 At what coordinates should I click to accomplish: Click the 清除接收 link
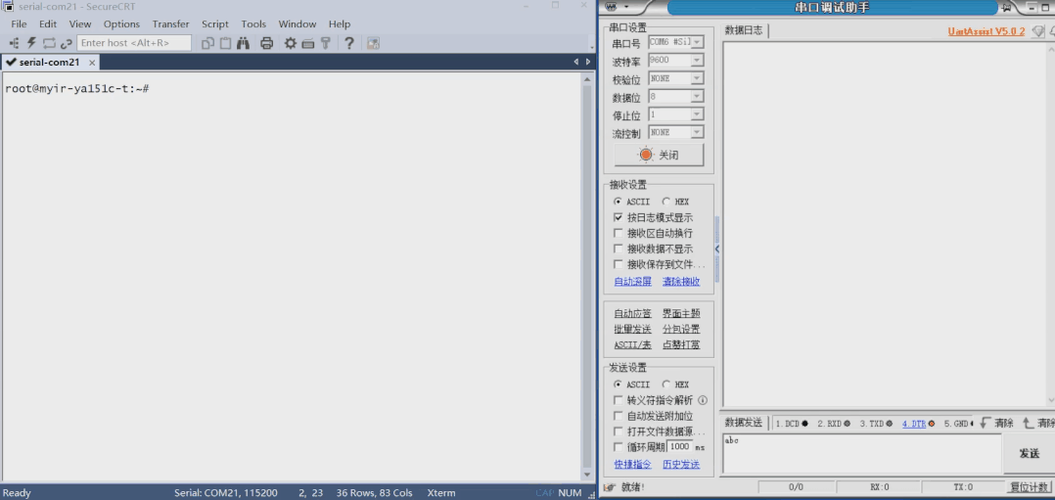click(x=681, y=282)
